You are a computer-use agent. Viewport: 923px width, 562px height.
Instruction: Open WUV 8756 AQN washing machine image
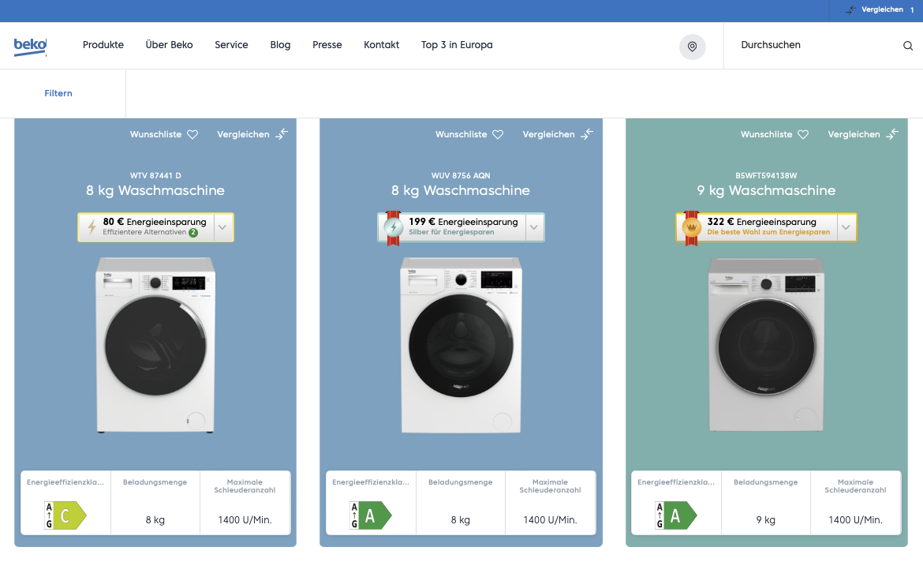pyautogui.click(x=461, y=345)
